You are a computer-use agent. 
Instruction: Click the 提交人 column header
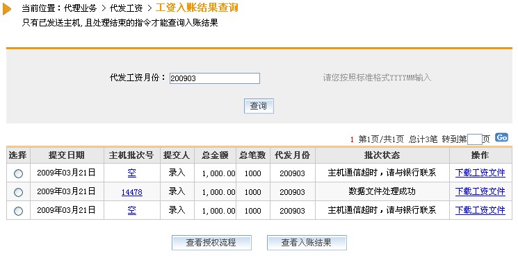click(177, 155)
